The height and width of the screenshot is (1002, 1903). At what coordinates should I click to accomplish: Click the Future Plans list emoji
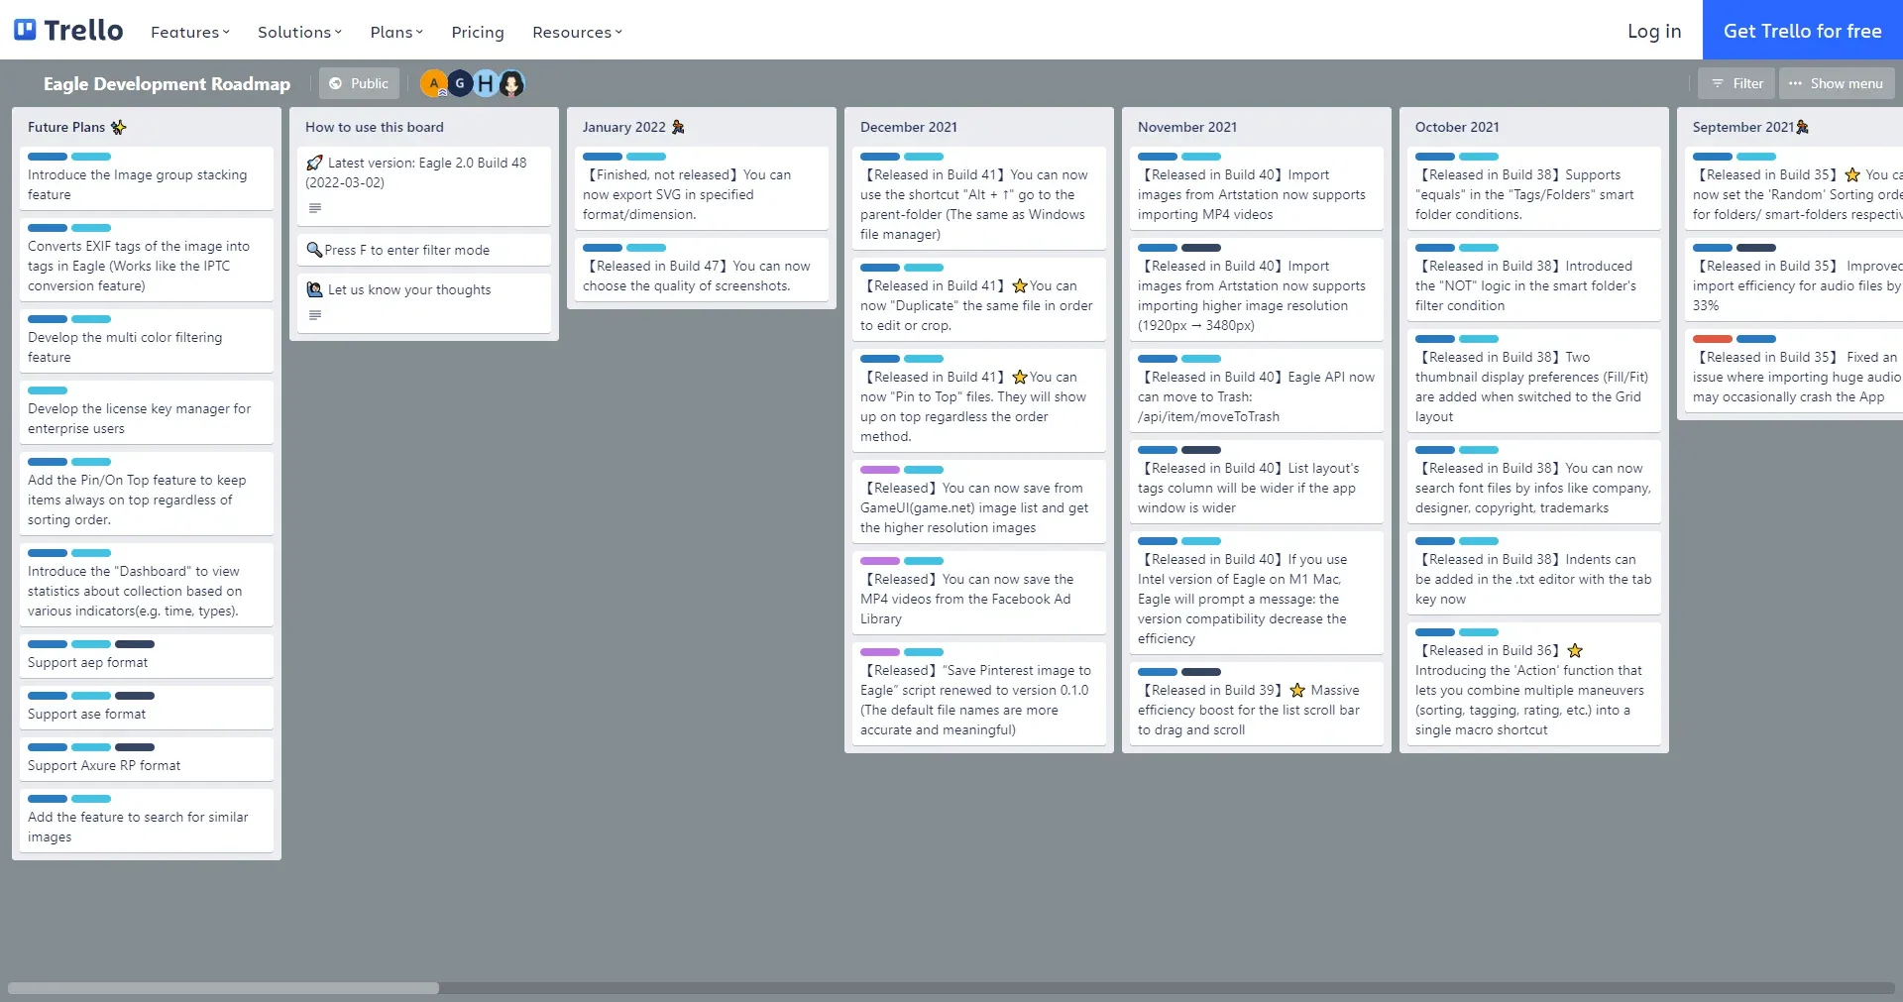coord(119,127)
